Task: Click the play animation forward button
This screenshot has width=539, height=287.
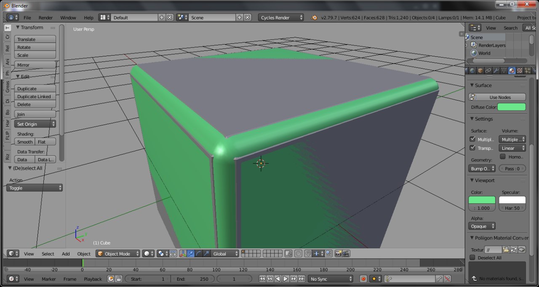Action: click(286, 279)
